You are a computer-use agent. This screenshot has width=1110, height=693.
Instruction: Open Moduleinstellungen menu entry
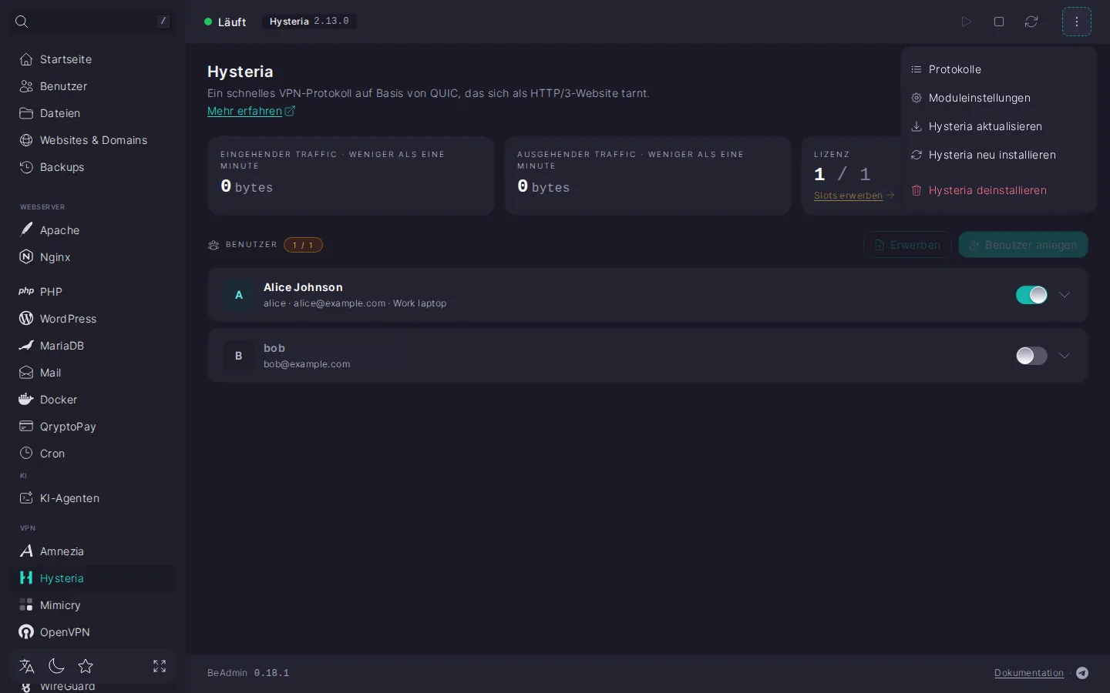click(x=998, y=98)
